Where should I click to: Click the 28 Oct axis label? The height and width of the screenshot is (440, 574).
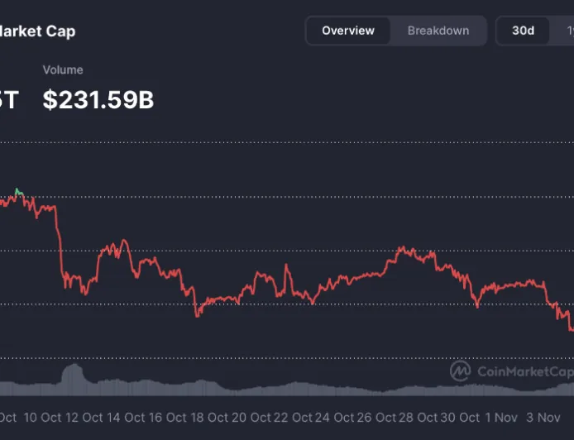[419, 418]
